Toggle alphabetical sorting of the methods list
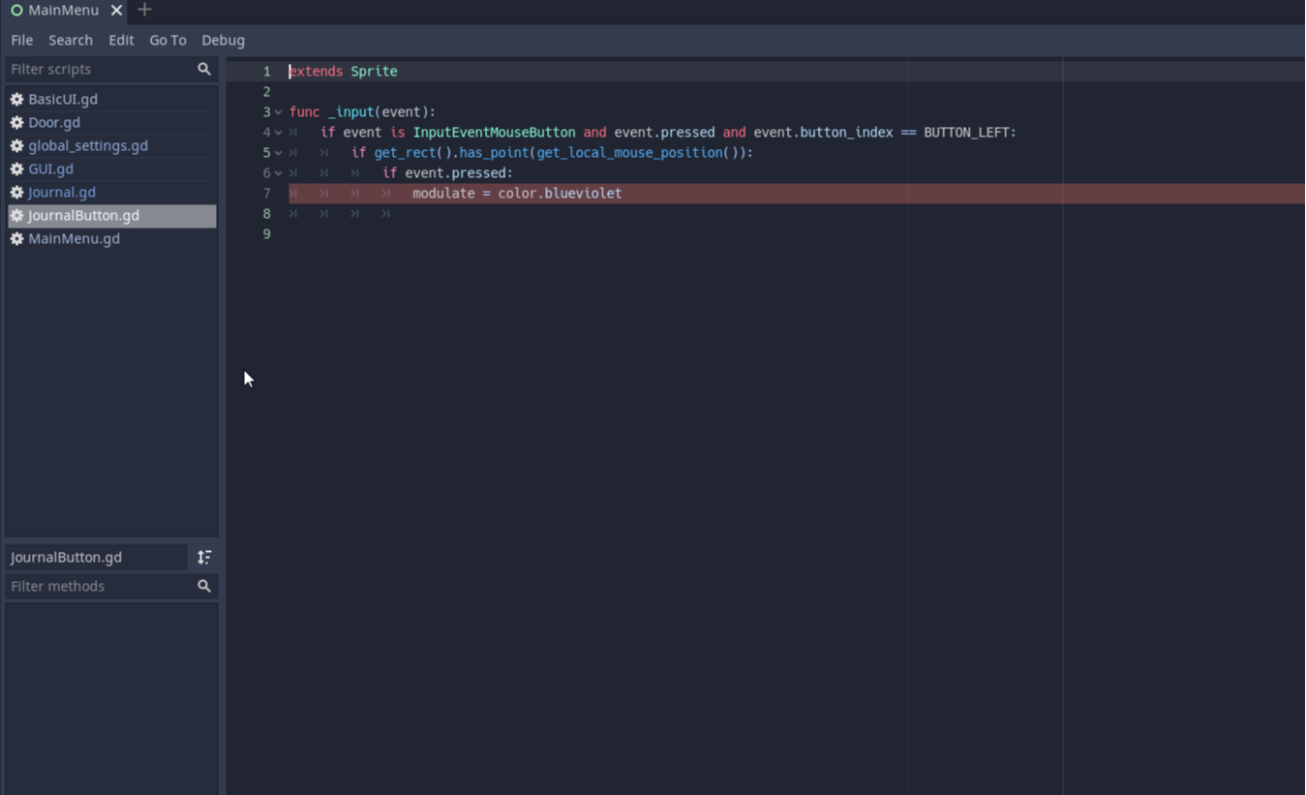 pyautogui.click(x=204, y=558)
